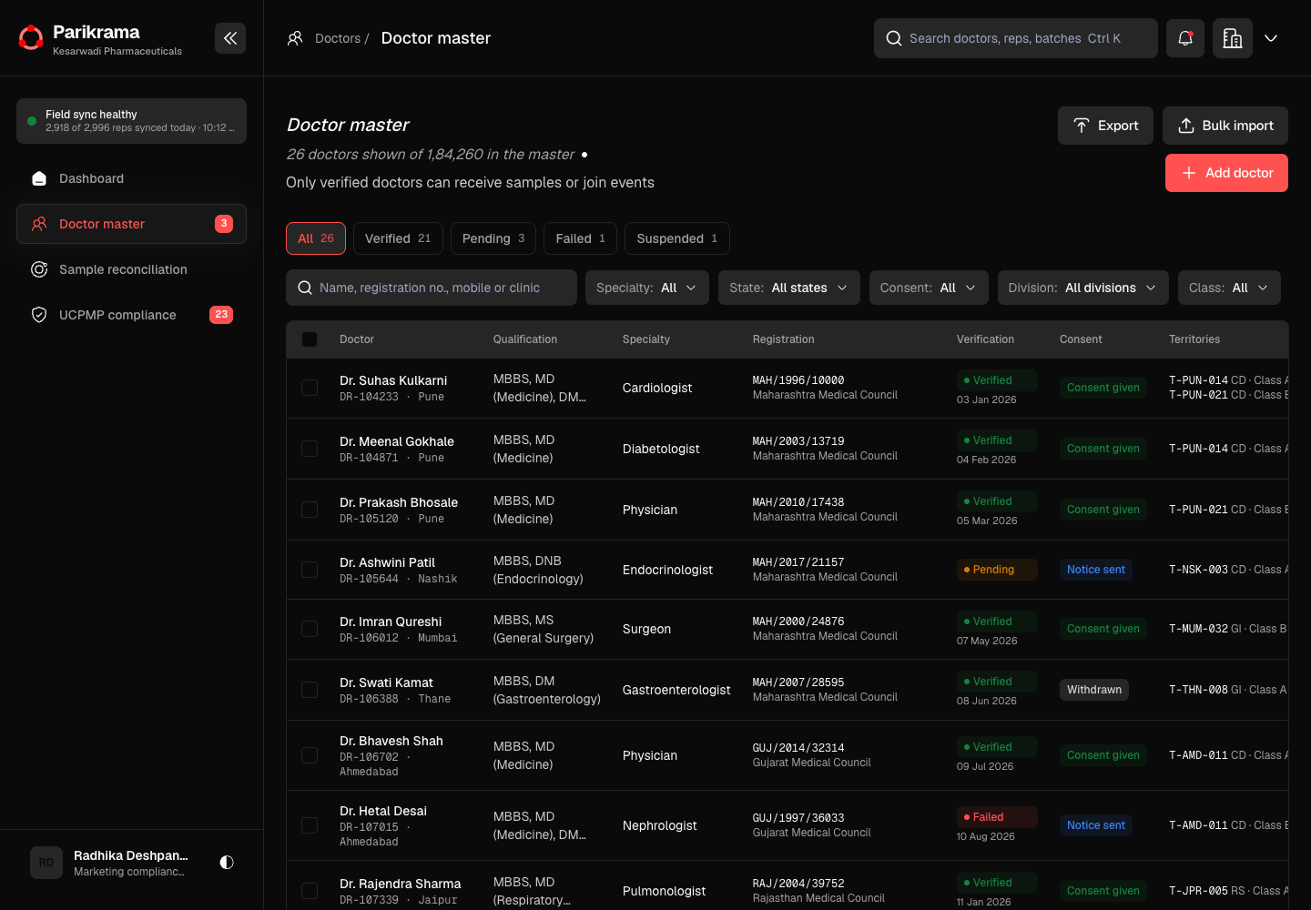
Task: Switch to the Verified tab
Action: pos(398,238)
